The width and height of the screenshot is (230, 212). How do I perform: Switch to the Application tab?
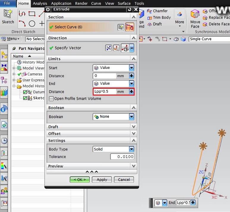pyautogui.click(x=61, y=3)
